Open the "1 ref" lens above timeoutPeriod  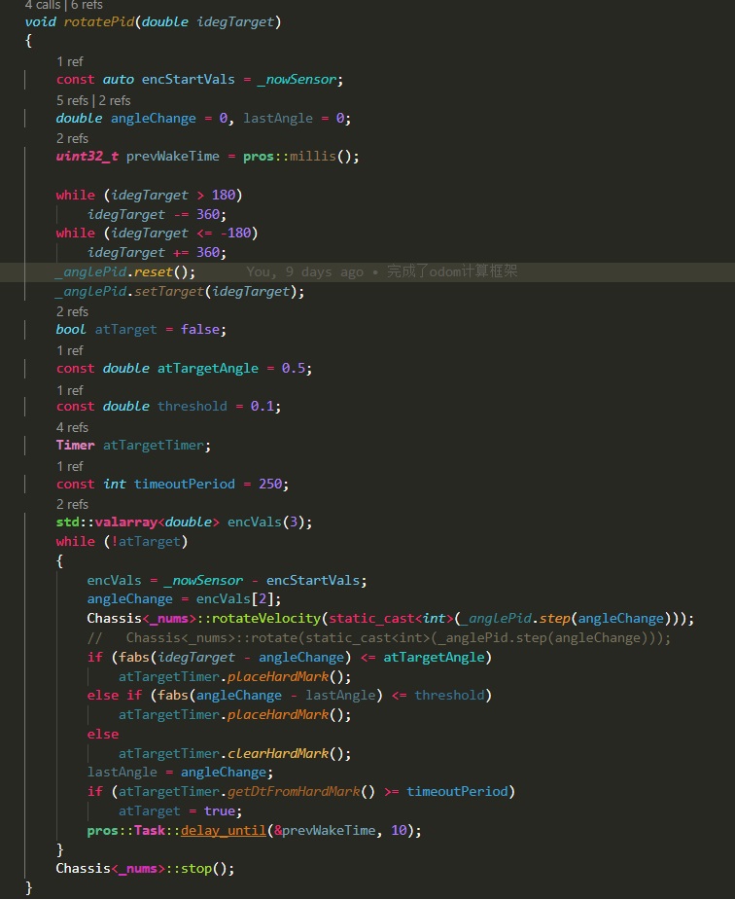[69, 466]
